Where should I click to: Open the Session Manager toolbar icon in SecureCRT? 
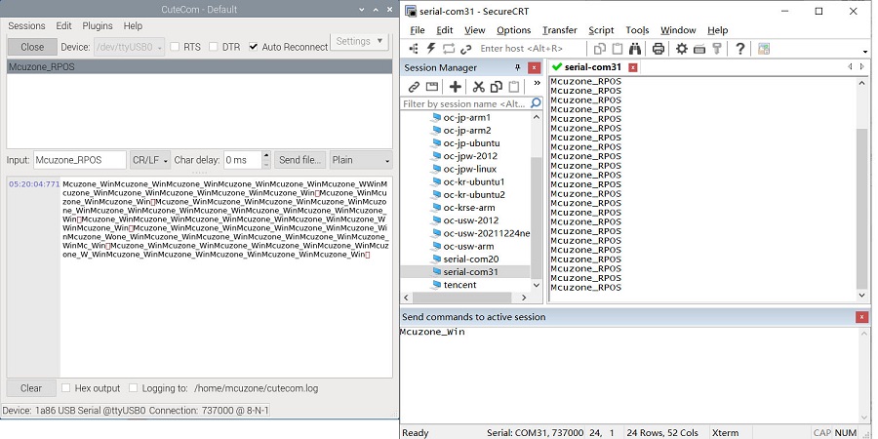pos(414,49)
